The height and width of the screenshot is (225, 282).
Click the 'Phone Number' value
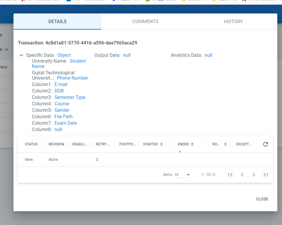[x=72, y=78]
